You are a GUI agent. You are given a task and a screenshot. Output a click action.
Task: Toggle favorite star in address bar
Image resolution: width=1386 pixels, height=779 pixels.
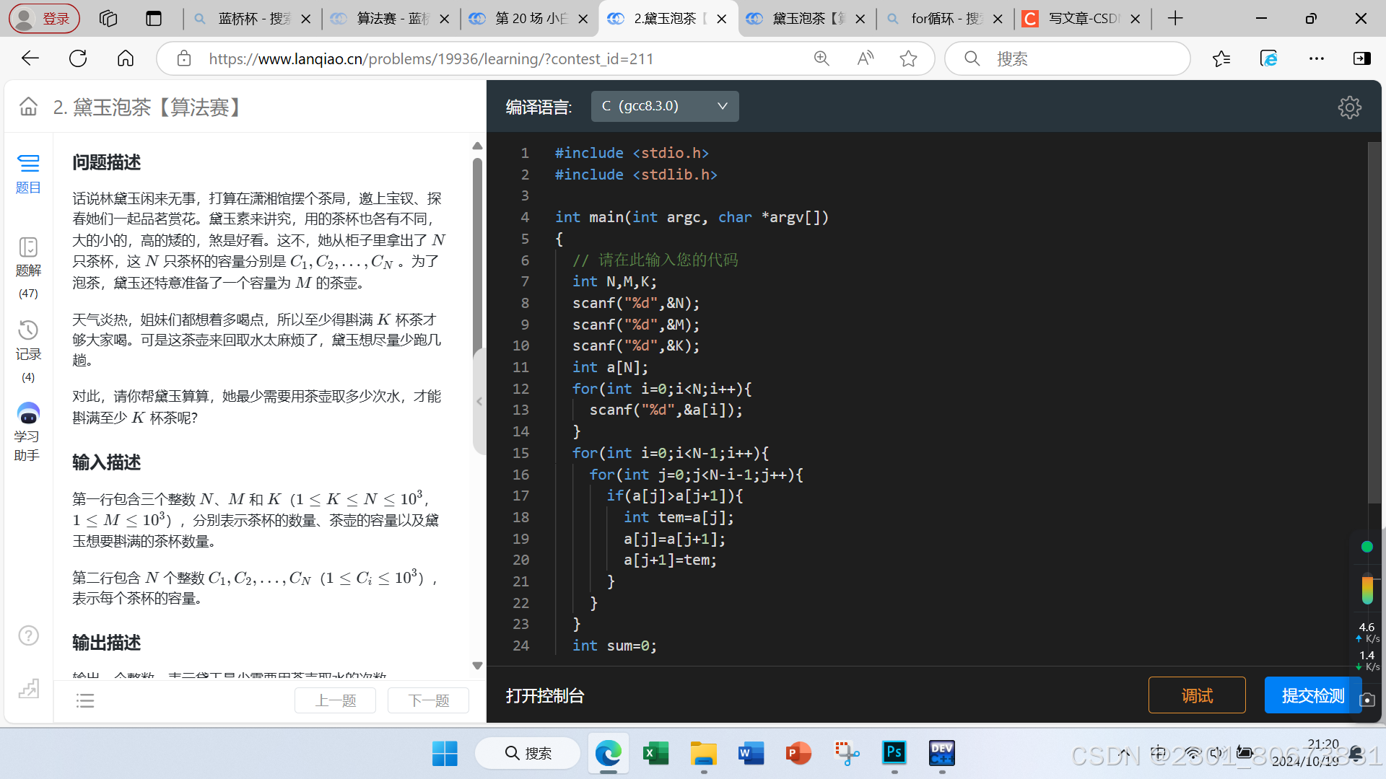click(x=908, y=58)
